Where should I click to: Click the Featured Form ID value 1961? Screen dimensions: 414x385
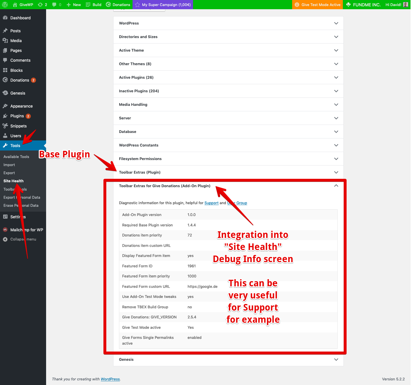tap(192, 266)
